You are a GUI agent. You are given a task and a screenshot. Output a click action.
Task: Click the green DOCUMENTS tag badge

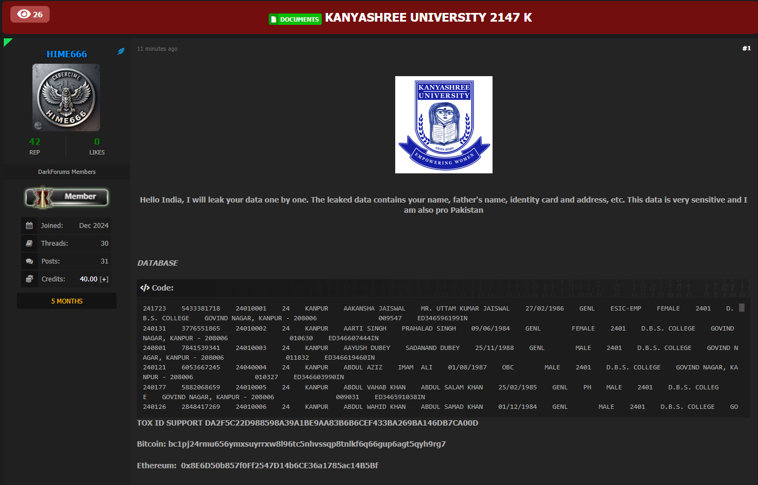(295, 19)
